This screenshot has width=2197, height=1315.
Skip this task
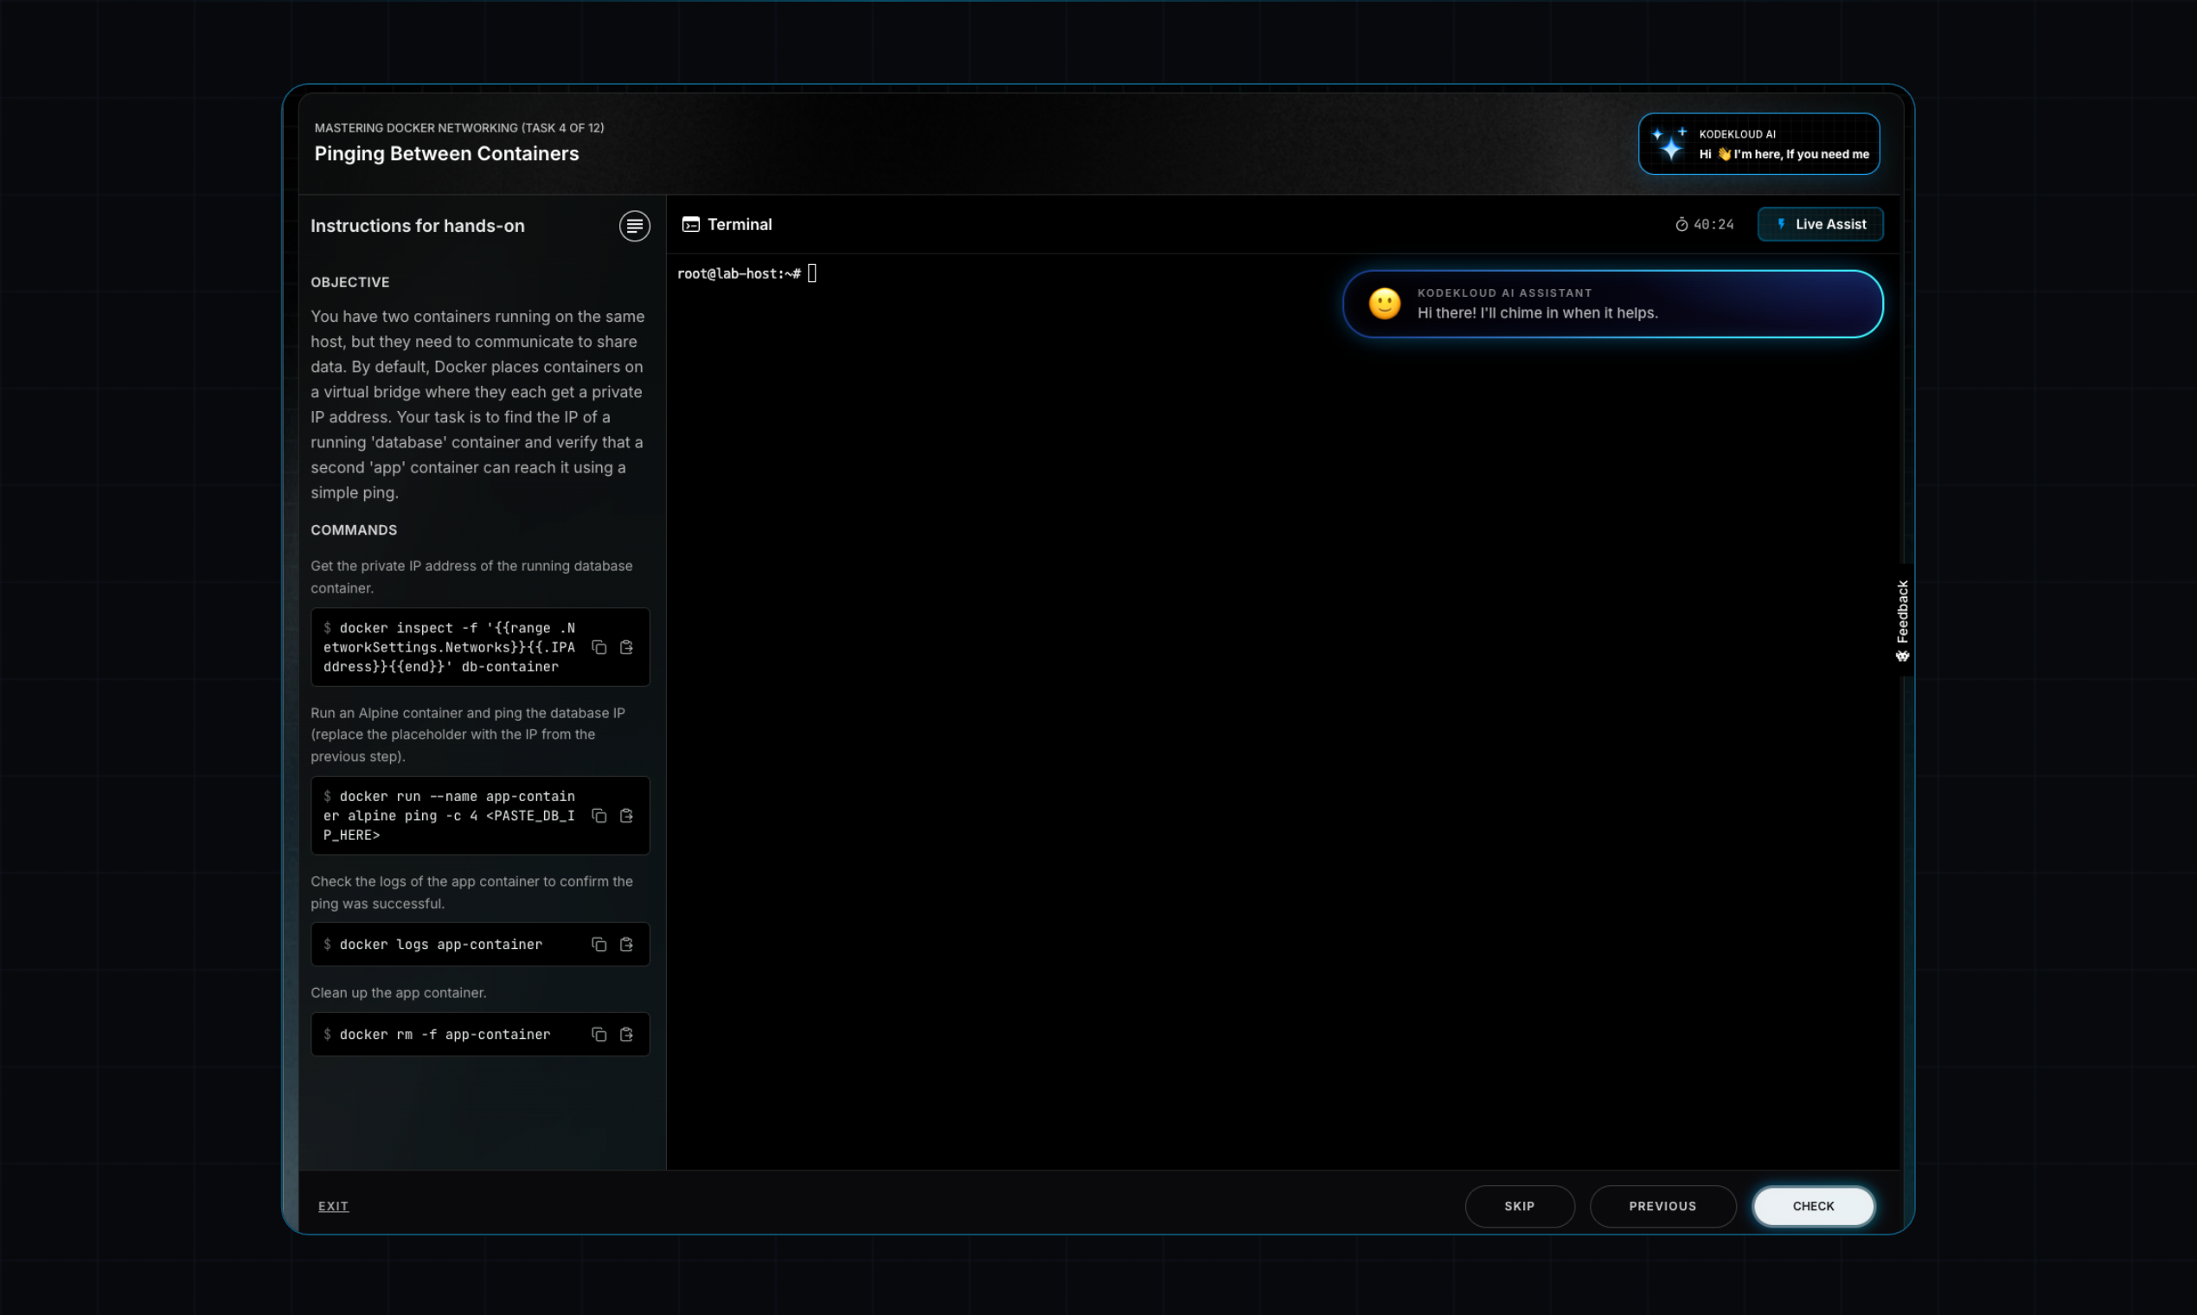point(1519,1206)
